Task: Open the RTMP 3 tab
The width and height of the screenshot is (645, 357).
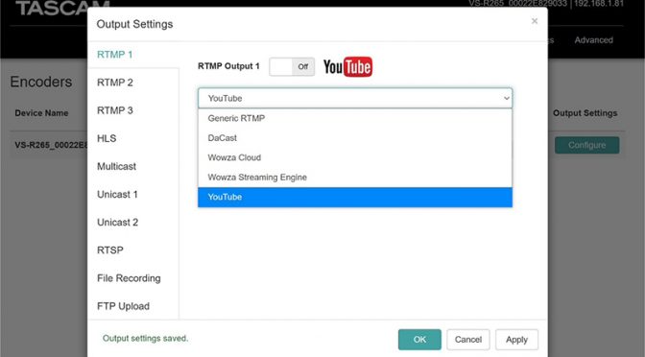Action: point(115,110)
